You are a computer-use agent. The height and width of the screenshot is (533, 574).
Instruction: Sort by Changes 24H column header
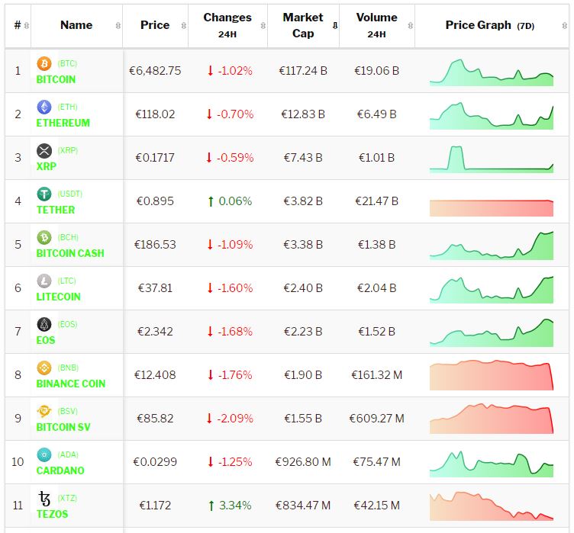coord(227,25)
